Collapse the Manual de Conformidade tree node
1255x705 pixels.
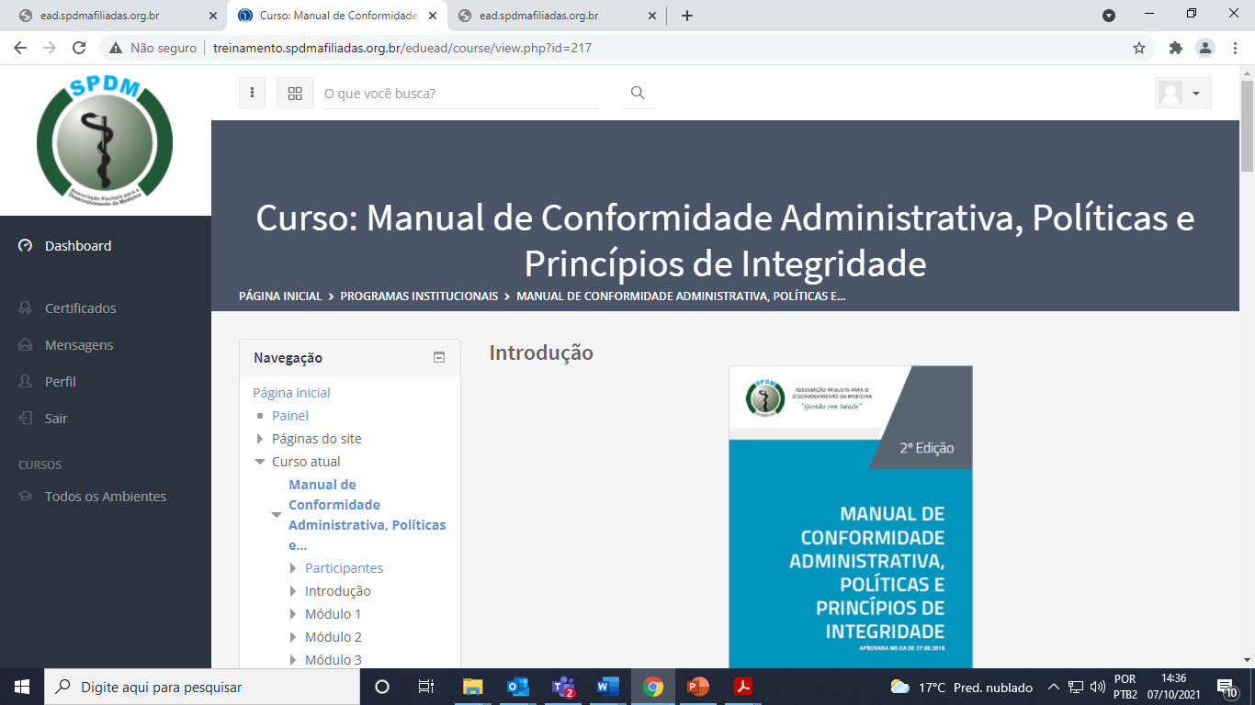277,515
